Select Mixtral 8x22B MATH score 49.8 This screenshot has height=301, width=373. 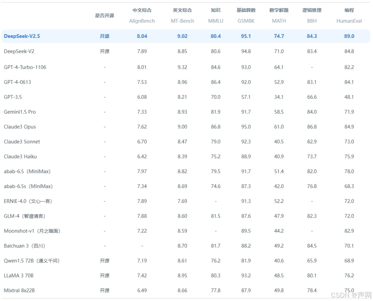pyautogui.click(x=279, y=291)
